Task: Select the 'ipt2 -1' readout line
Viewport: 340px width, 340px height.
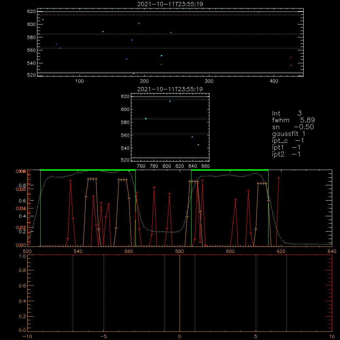Action: (286, 154)
